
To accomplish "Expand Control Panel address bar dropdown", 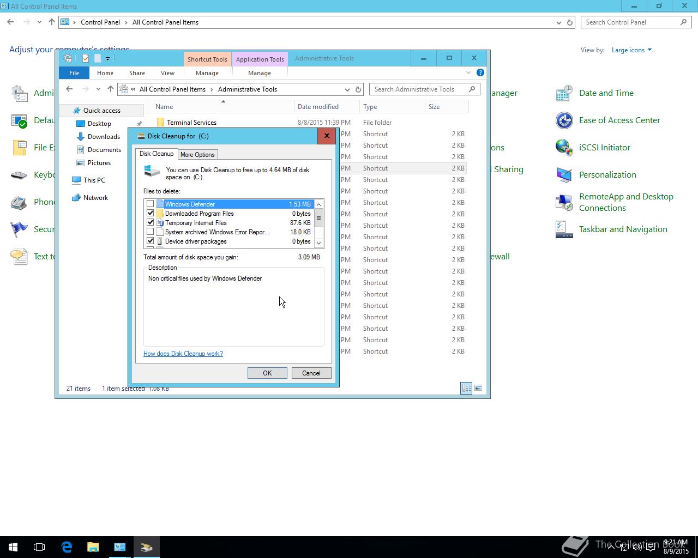I will pyautogui.click(x=558, y=22).
